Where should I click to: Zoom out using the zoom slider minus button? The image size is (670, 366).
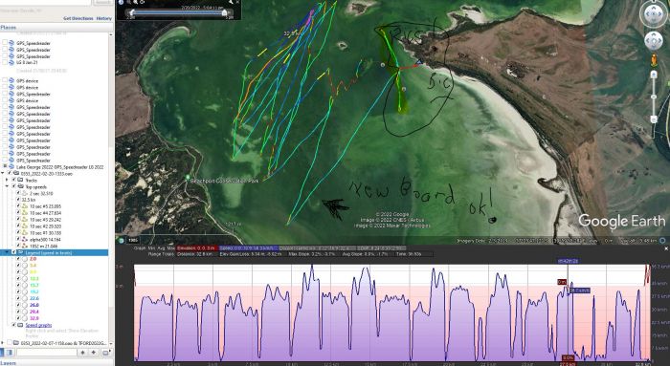pyautogui.click(x=654, y=119)
